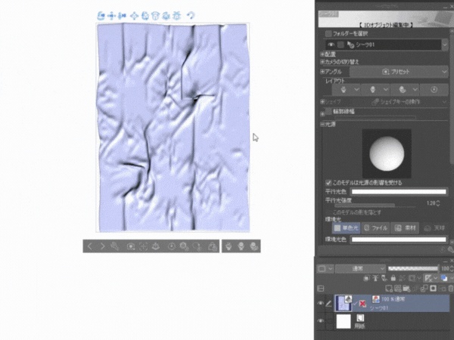Select the シーツ01 layer thumbnail
454x340 pixels.
[343, 303]
